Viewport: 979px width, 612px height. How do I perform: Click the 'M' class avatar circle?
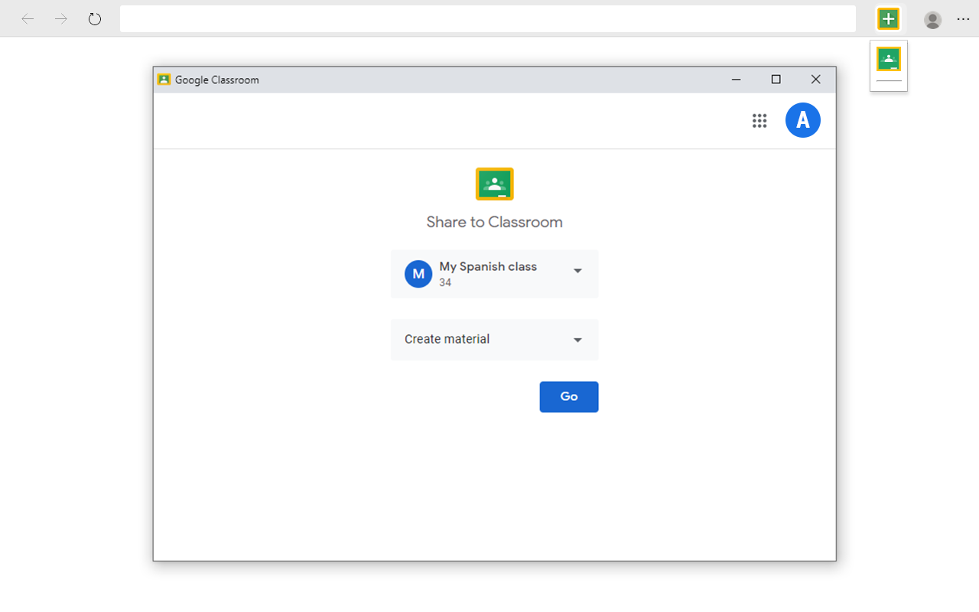click(418, 274)
